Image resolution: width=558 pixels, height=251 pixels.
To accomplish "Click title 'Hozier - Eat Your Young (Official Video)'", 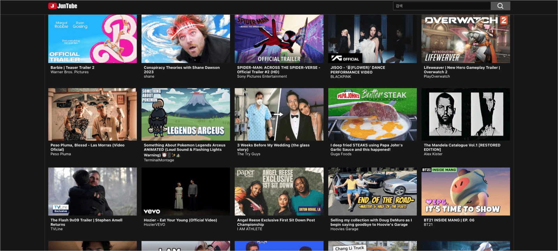I will [x=180, y=220].
